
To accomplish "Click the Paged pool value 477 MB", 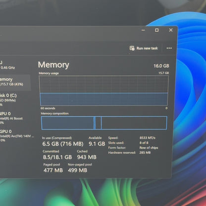I will [53, 170].
